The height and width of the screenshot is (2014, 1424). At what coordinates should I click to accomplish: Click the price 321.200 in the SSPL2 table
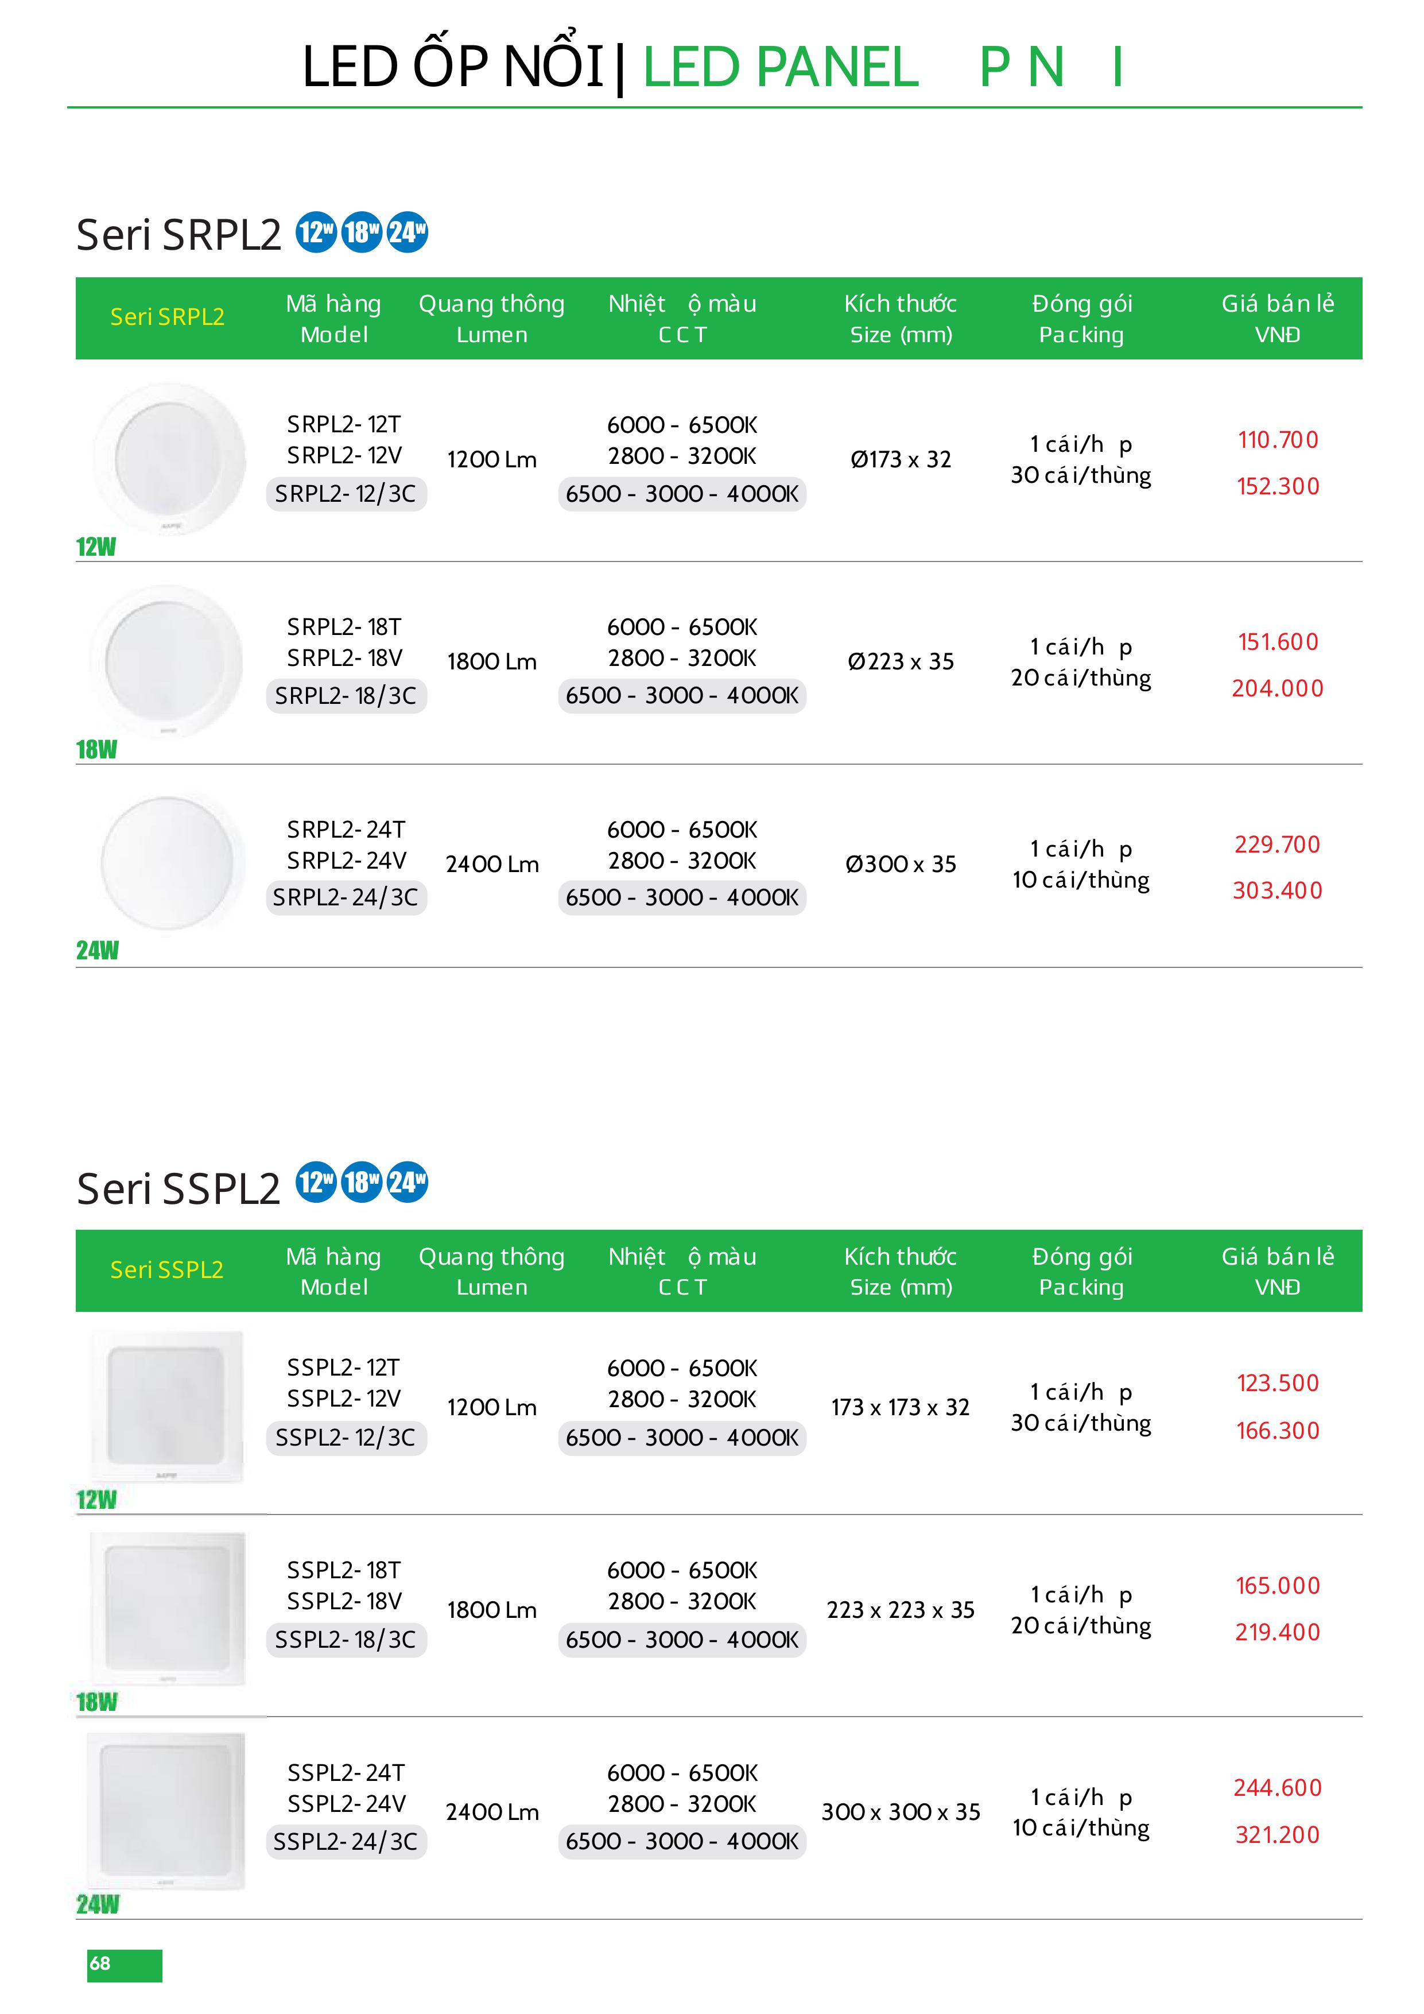[1278, 1834]
